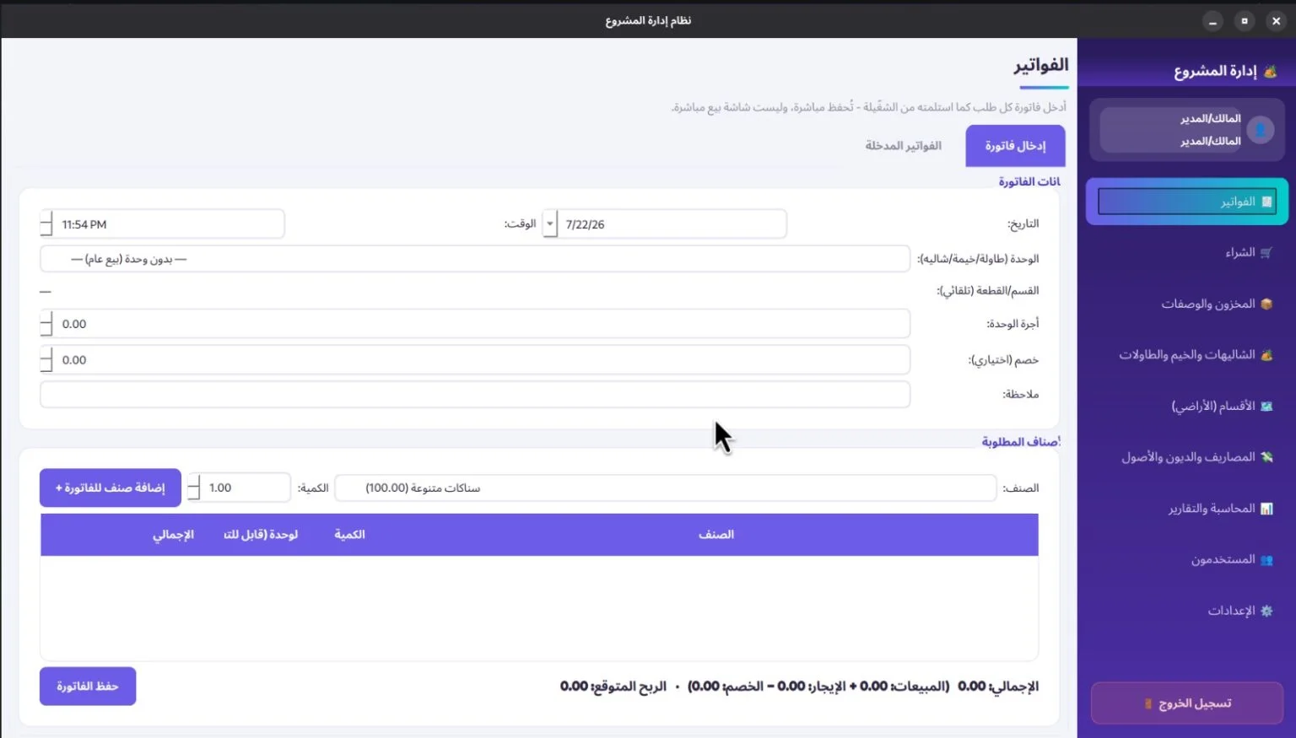This screenshot has width=1296, height=738.
Task: Click the user avatar icon in sidebar
Action: coord(1261,130)
